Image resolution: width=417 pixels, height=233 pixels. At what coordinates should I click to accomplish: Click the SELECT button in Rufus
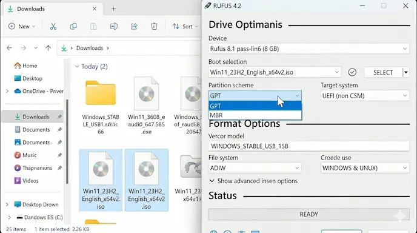click(x=383, y=72)
